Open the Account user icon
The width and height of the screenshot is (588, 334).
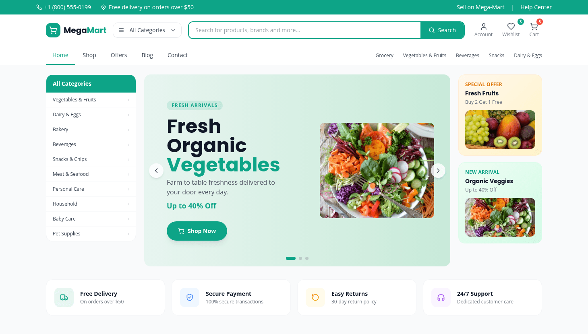click(x=484, y=27)
